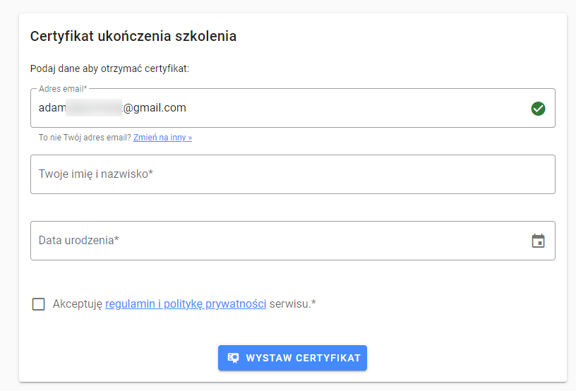Open the regulamin i politykę prywatności link
The image size is (576, 391).
(x=186, y=304)
